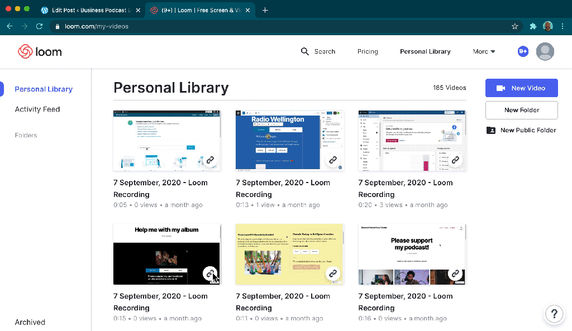This screenshot has width=572, height=331.
Task: Click the New Video button
Action: (521, 88)
